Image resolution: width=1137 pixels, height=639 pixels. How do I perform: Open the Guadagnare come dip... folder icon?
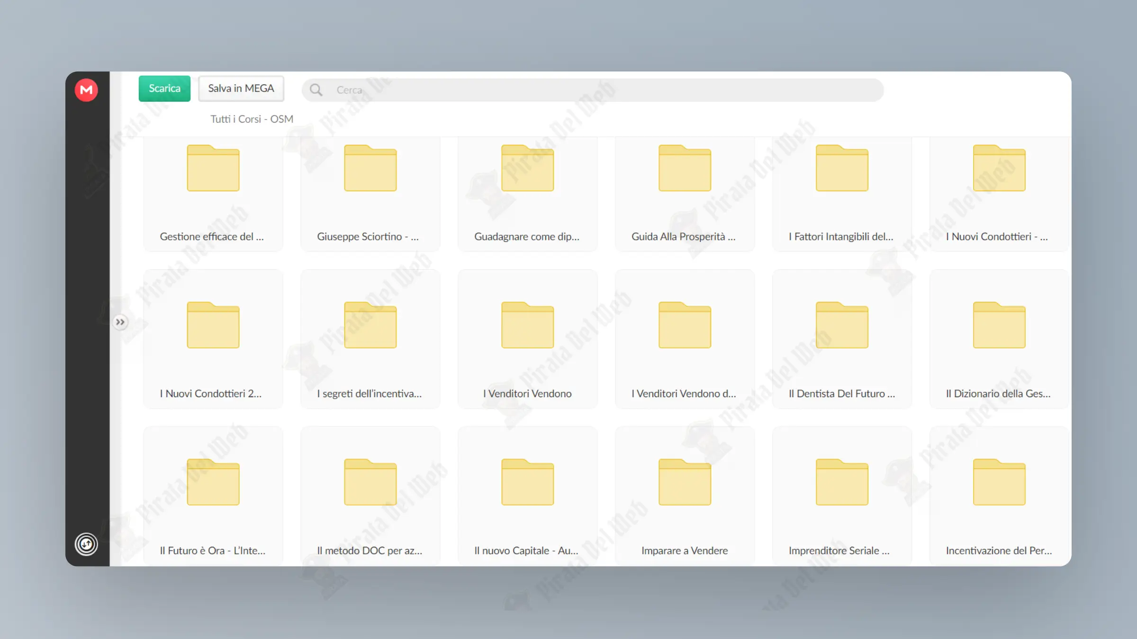(x=528, y=168)
